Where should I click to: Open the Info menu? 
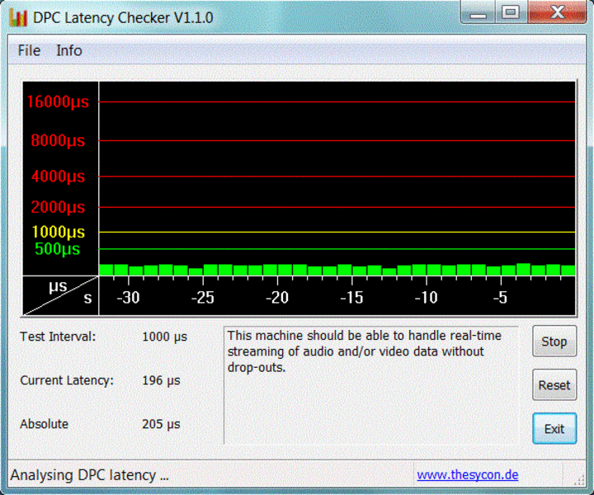coord(69,51)
